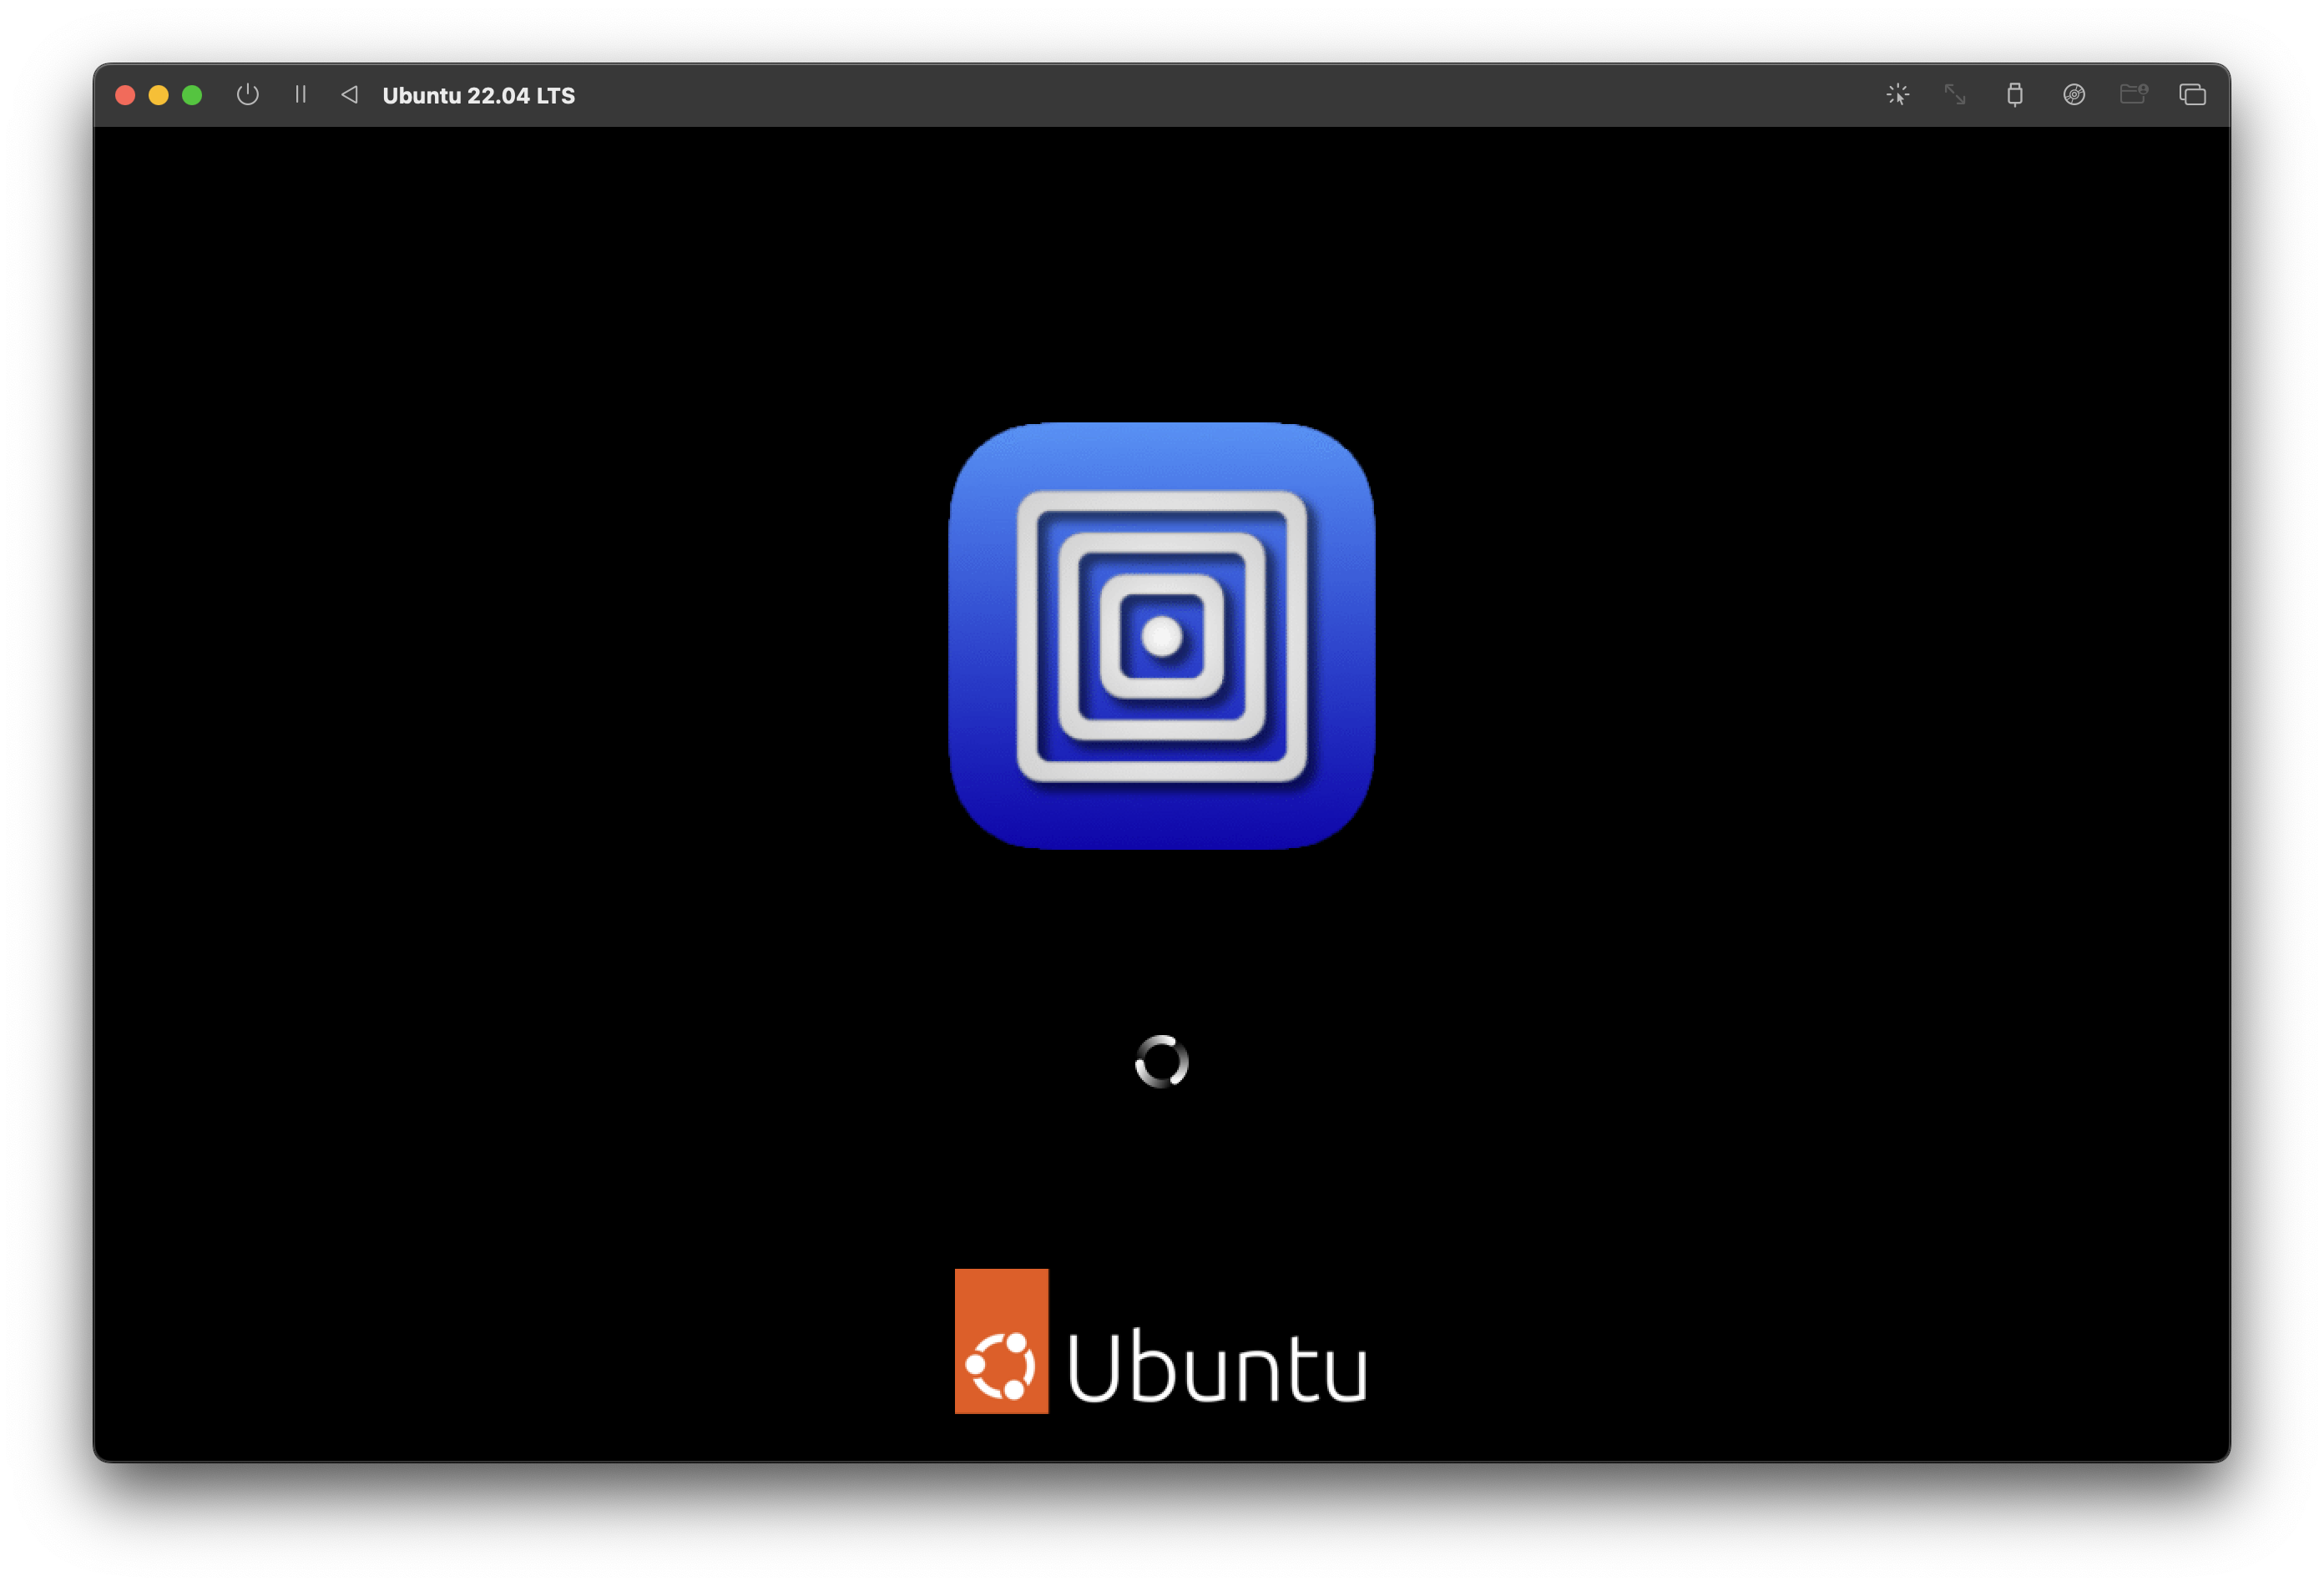Pause the running virtual machine

[x=300, y=95]
